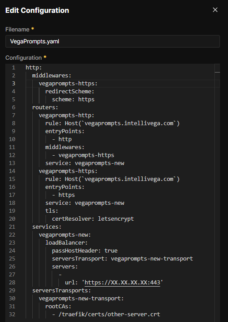Click '- vegaprompts-https' middleware list item
The width and height of the screenshot is (228, 322).
click(x=83, y=155)
